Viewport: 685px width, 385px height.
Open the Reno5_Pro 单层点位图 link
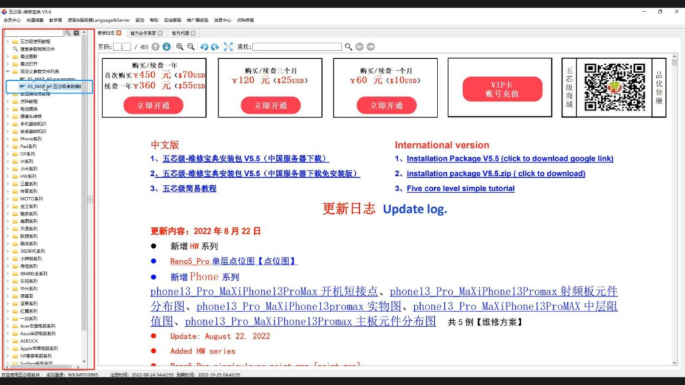point(233,261)
